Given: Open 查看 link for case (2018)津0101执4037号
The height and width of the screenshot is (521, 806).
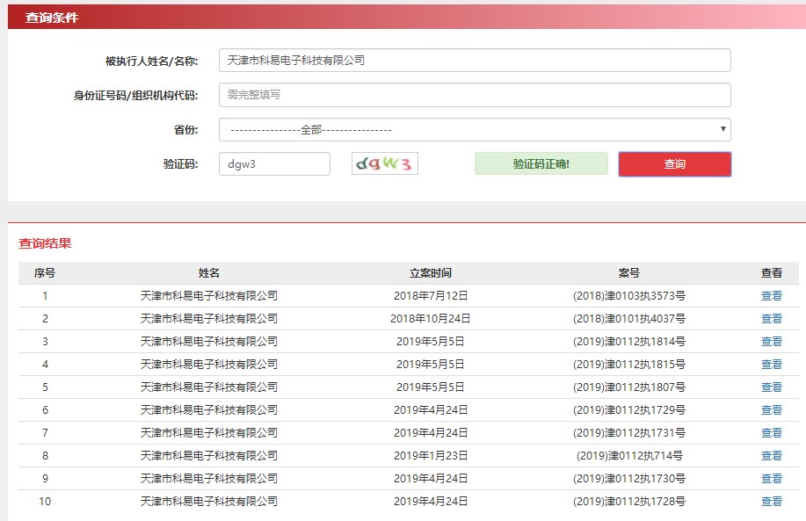Looking at the screenshot, I should click(771, 318).
